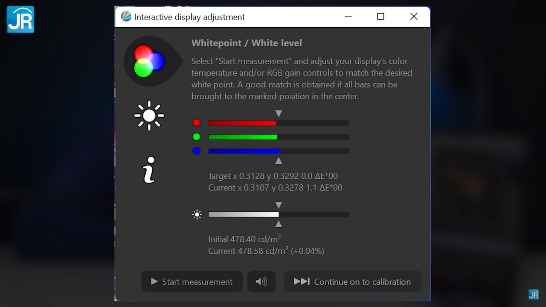Click the white luminance level bar

click(x=278, y=214)
